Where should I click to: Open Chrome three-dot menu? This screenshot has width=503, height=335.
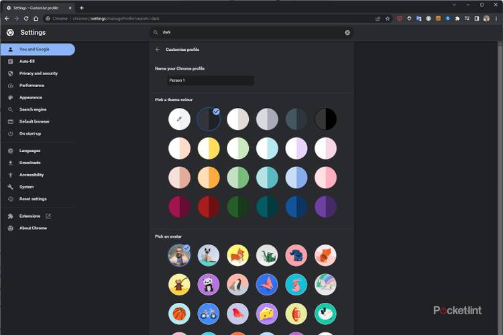[496, 19]
